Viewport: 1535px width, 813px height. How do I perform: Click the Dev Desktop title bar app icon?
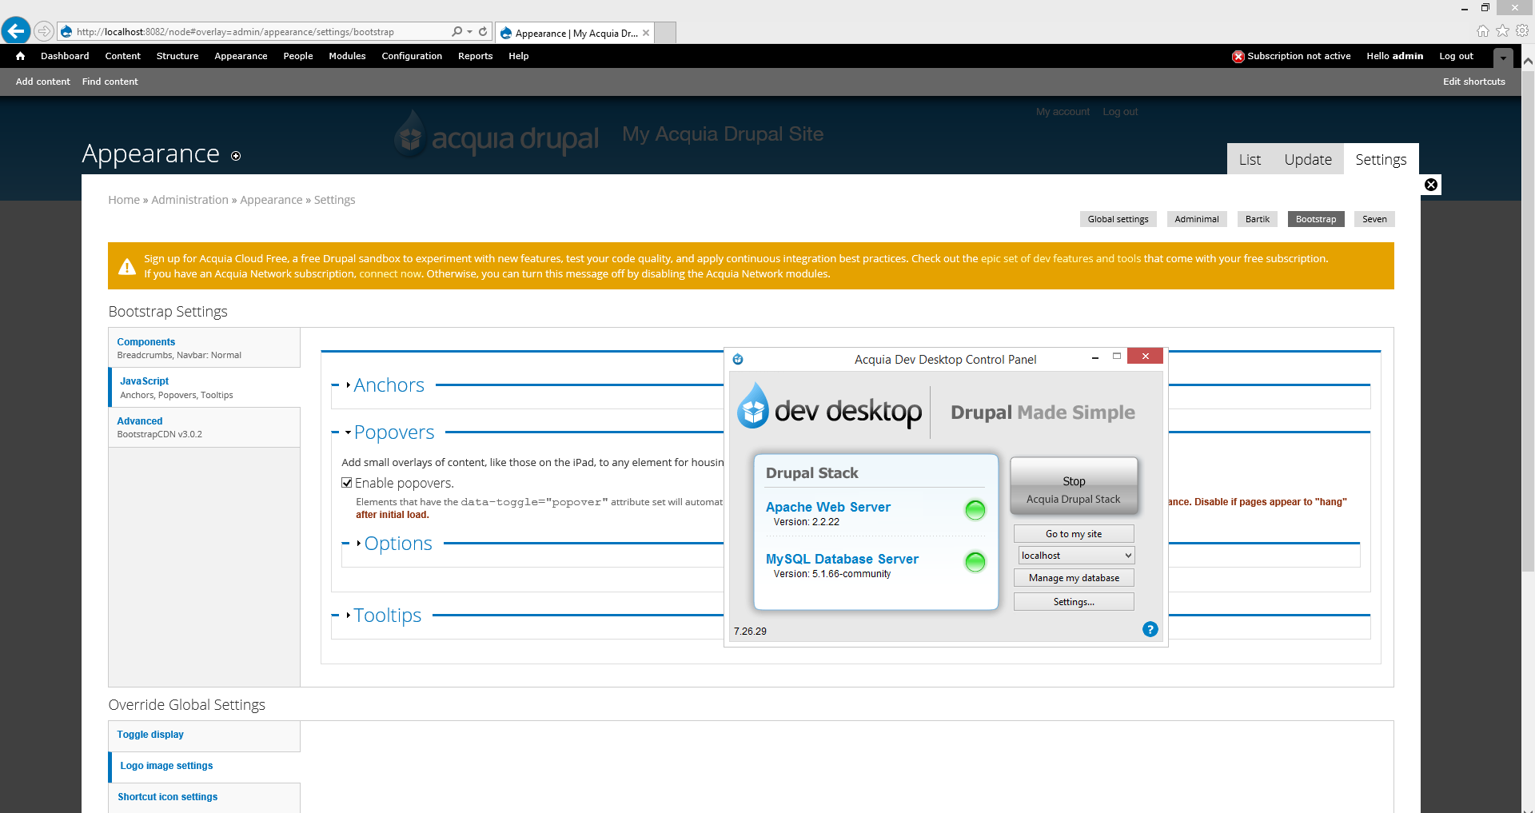coord(738,360)
